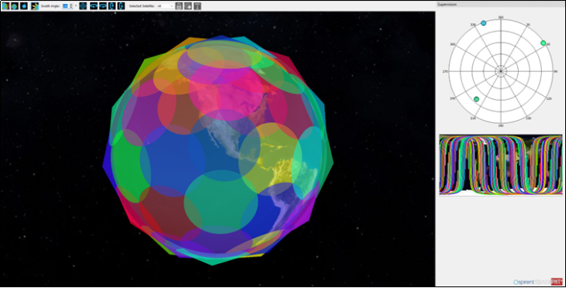Click the first globe view icon
The width and height of the screenshot is (566, 288).
click(x=5, y=6)
